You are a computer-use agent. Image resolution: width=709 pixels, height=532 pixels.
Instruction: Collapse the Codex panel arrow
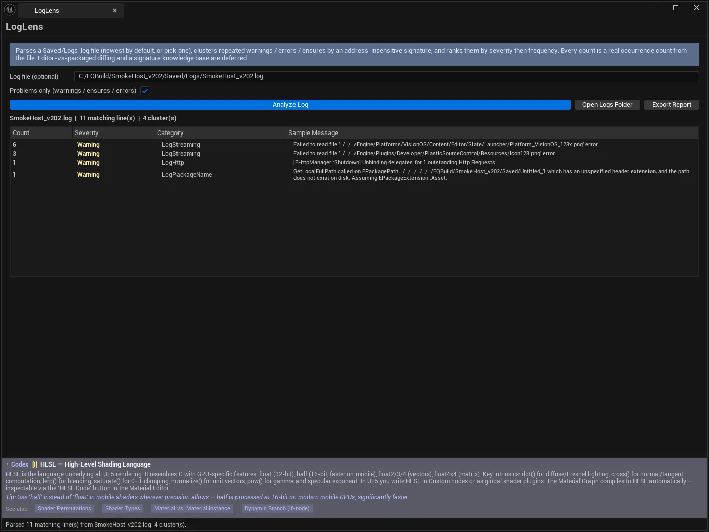coord(7,464)
